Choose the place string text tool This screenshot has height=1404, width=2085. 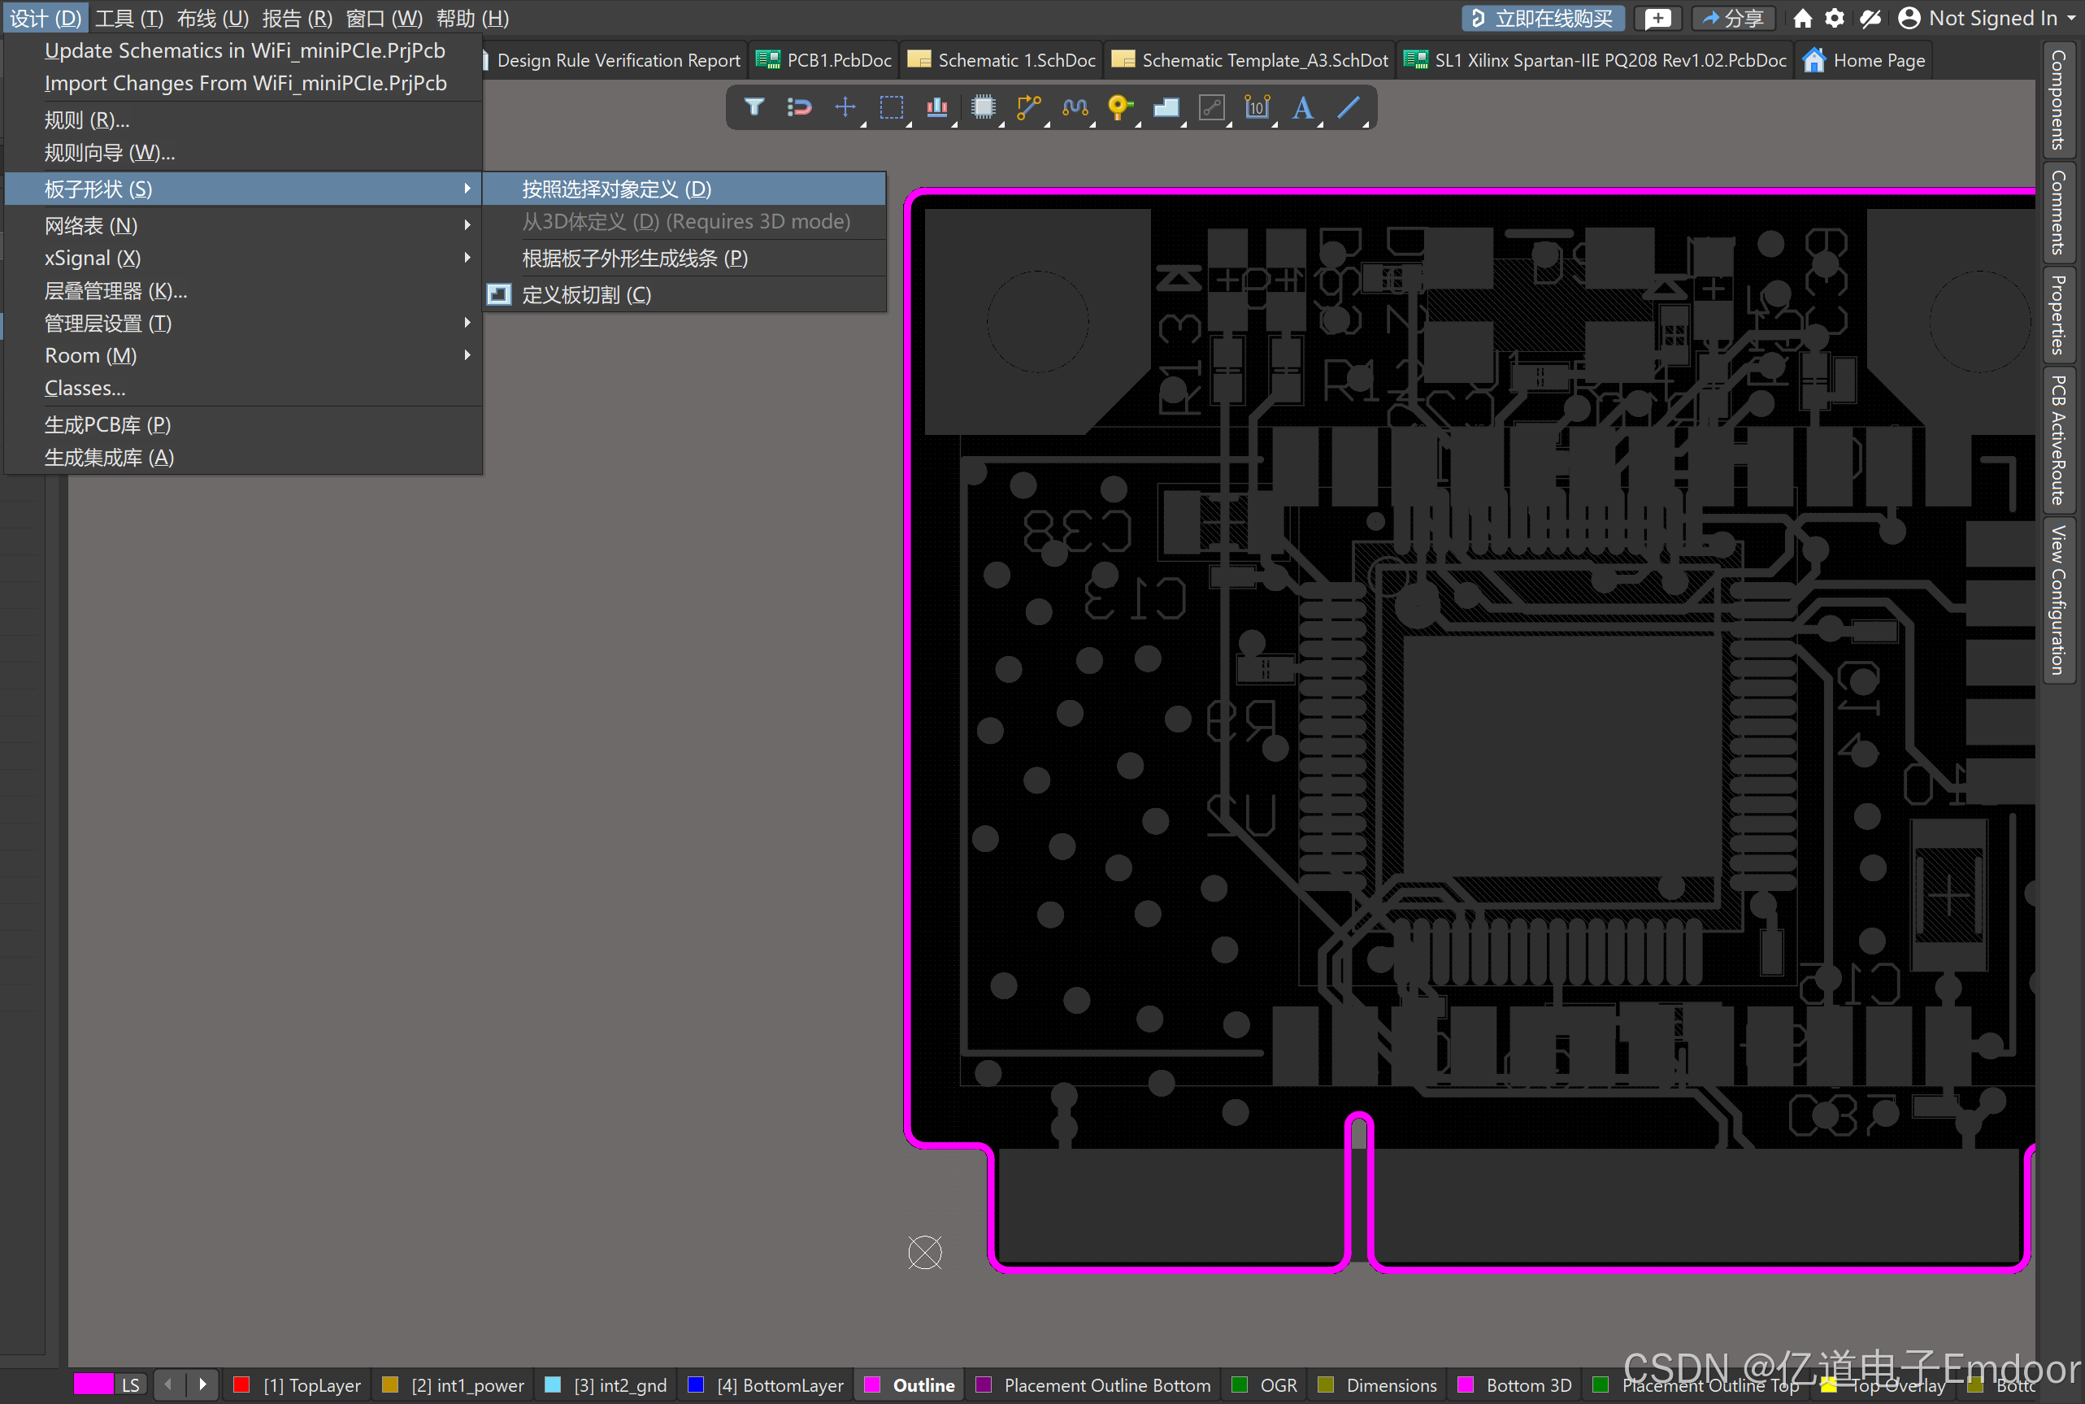[x=1302, y=107]
